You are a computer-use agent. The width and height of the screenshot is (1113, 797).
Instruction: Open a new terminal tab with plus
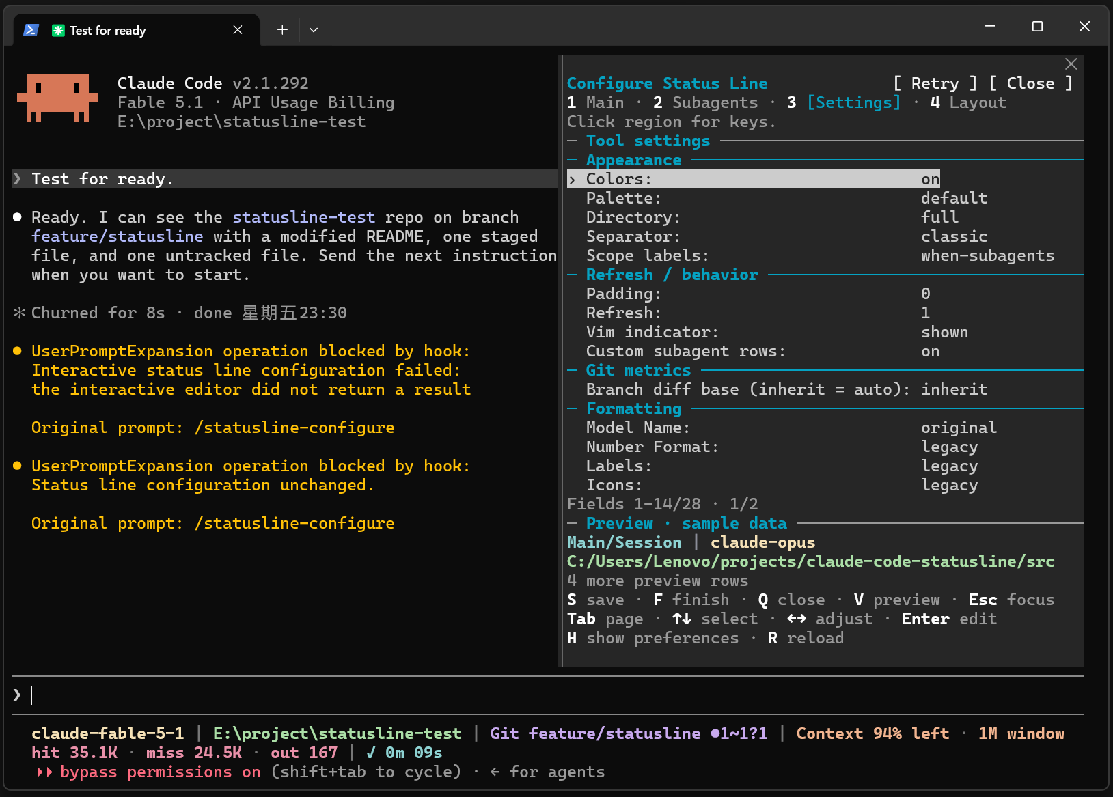[282, 30]
